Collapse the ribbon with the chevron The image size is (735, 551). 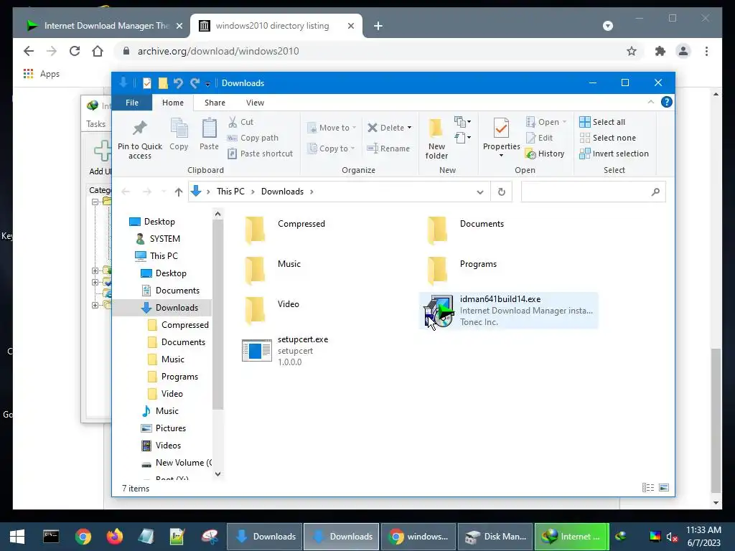click(650, 102)
